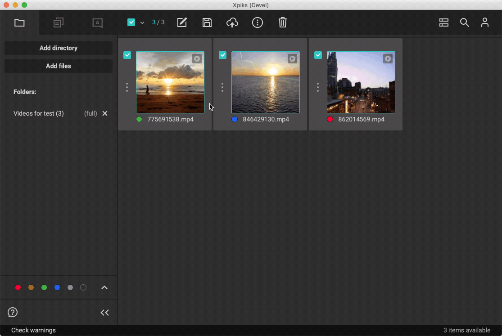502x336 pixels.
Task: Click the Add directory button
Action: click(59, 48)
